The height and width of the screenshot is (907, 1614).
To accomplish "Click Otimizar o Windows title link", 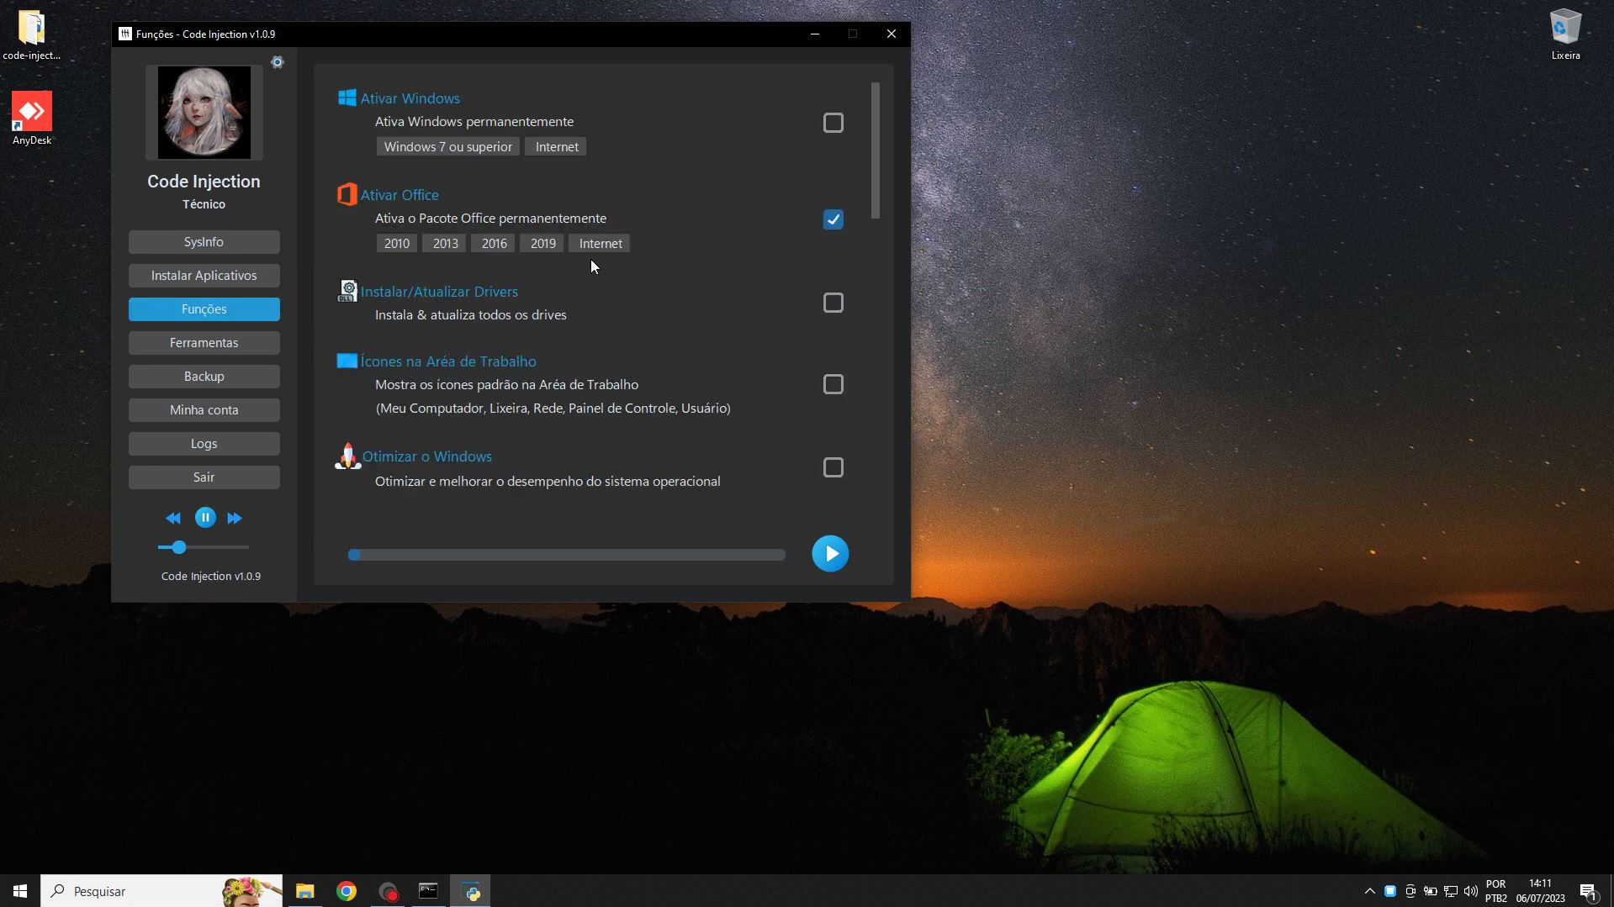I will pos(426,456).
